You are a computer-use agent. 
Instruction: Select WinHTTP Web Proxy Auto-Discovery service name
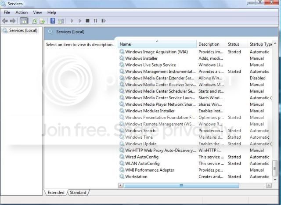(160, 150)
